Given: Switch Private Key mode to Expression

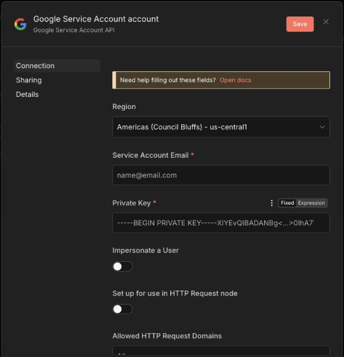Looking at the screenshot, I should pyautogui.click(x=311, y=203).
